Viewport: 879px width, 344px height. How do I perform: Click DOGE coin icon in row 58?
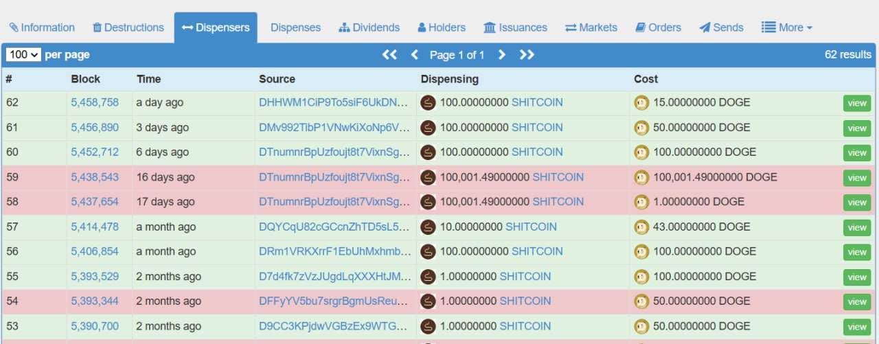point(641,202)
